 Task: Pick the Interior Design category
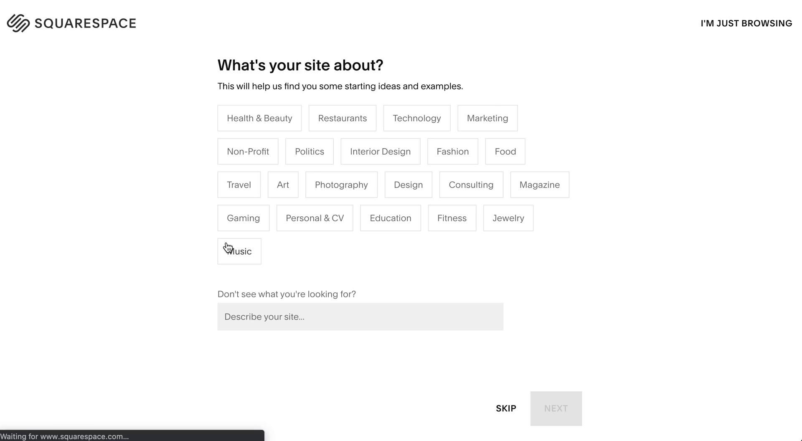click(x=381, y=152)
